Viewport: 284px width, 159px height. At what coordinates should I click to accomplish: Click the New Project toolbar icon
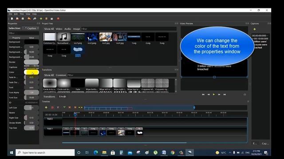(x=12, y=19)
